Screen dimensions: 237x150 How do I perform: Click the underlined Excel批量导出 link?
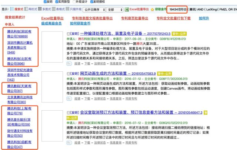[52, 18]
